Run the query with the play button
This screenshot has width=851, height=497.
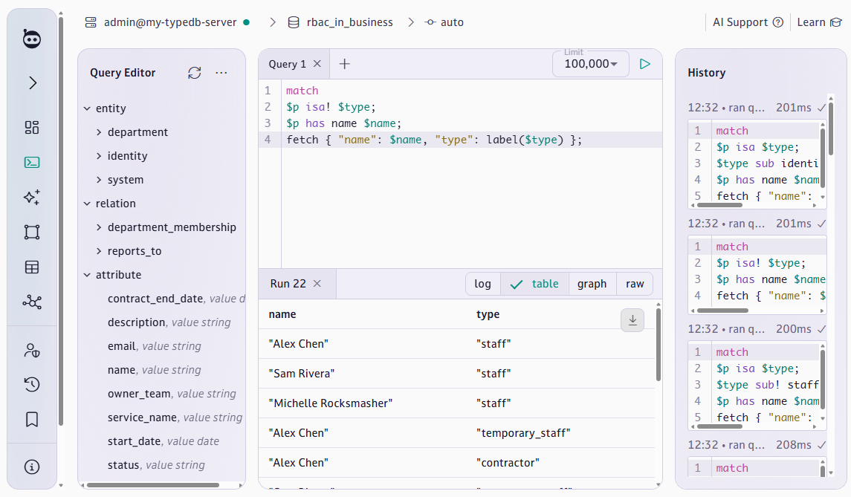(645, 64)
